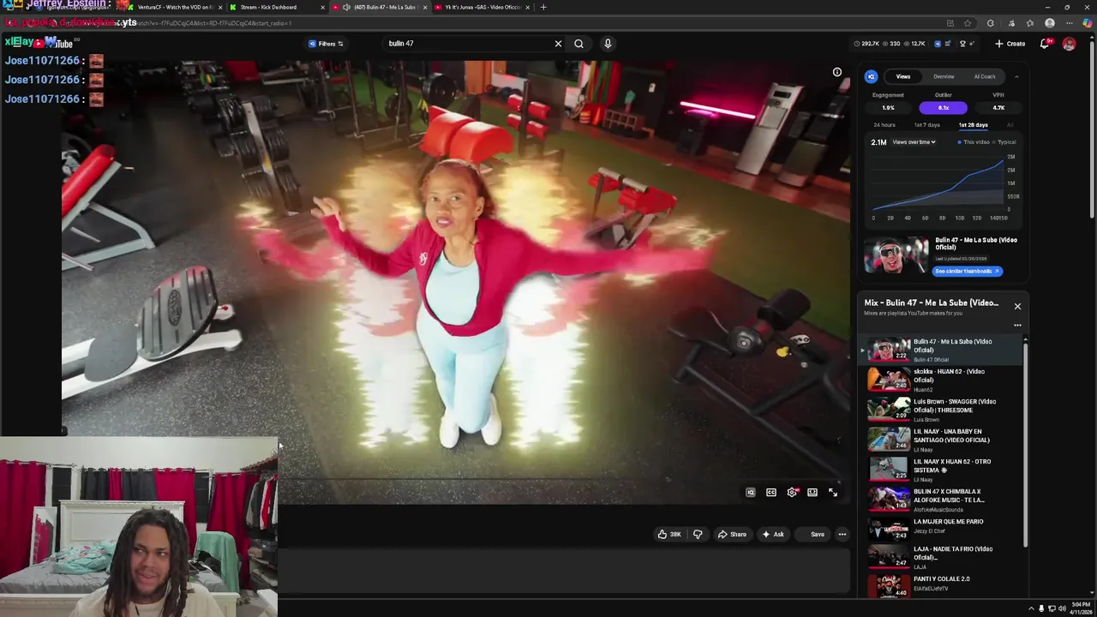Start voice search with the microphone icon
1097x617 pixels.
(608, 44)
